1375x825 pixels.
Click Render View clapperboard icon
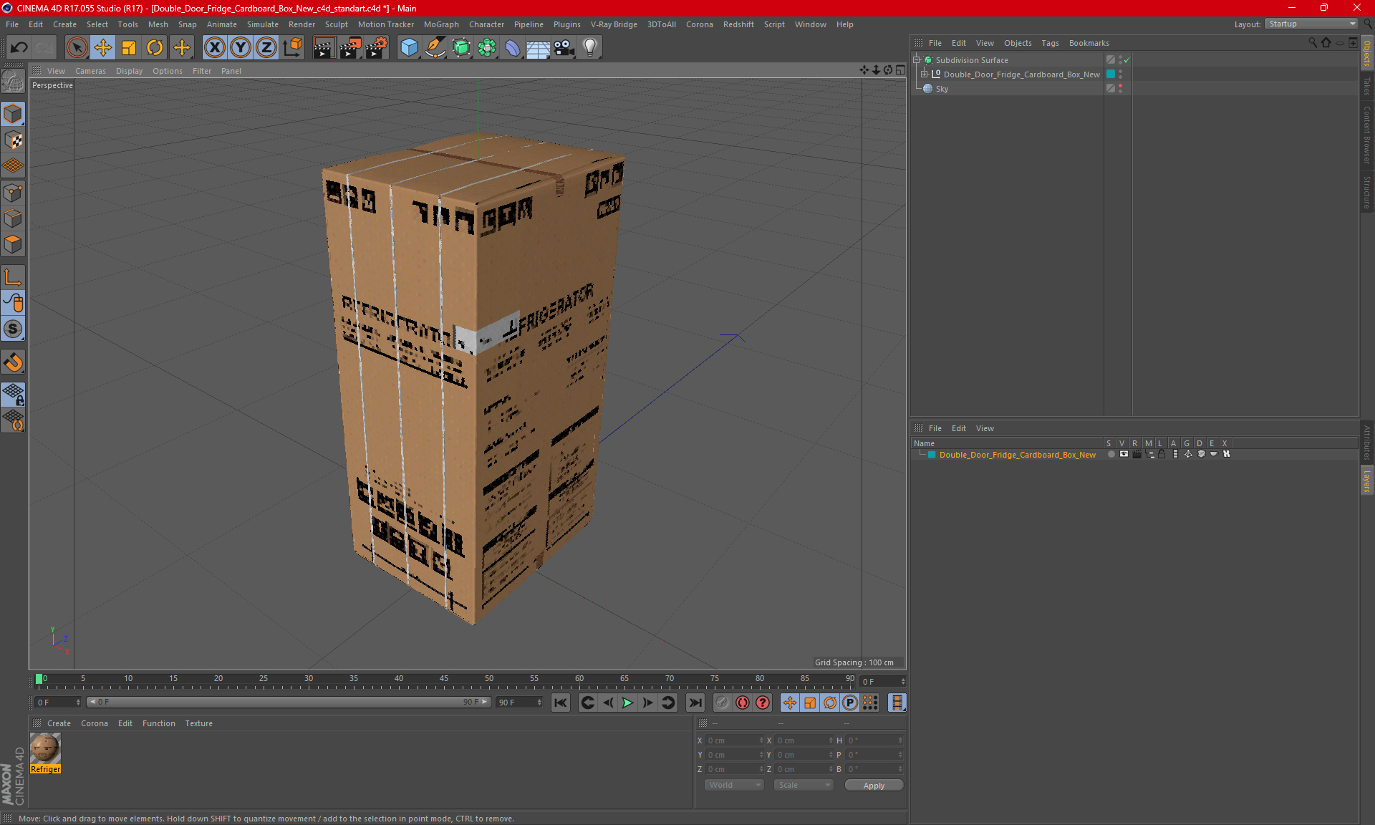point(324,48)
